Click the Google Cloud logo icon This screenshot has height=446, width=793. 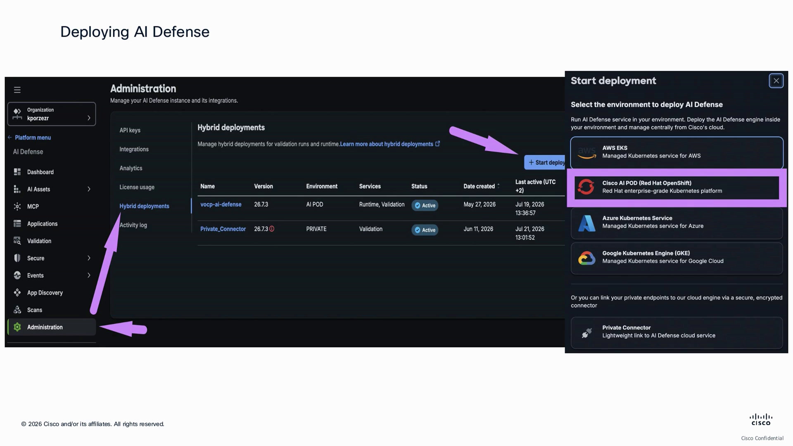coord(586,258)
